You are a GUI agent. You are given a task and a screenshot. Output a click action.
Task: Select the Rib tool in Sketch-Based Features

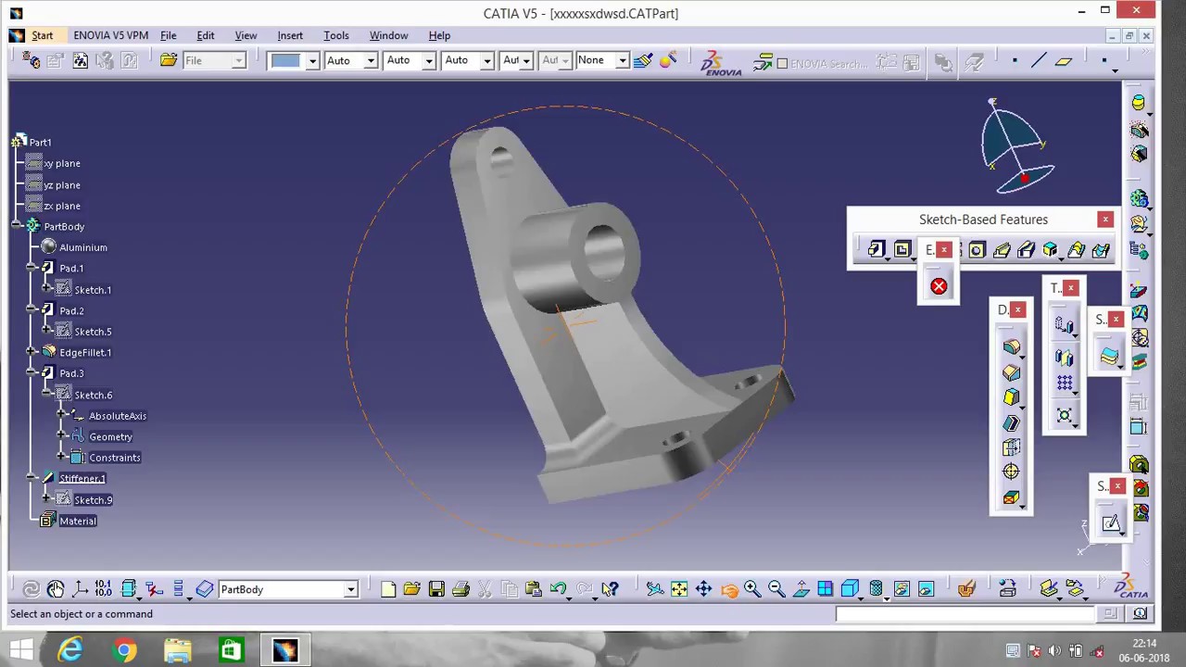coord(1002,249)
